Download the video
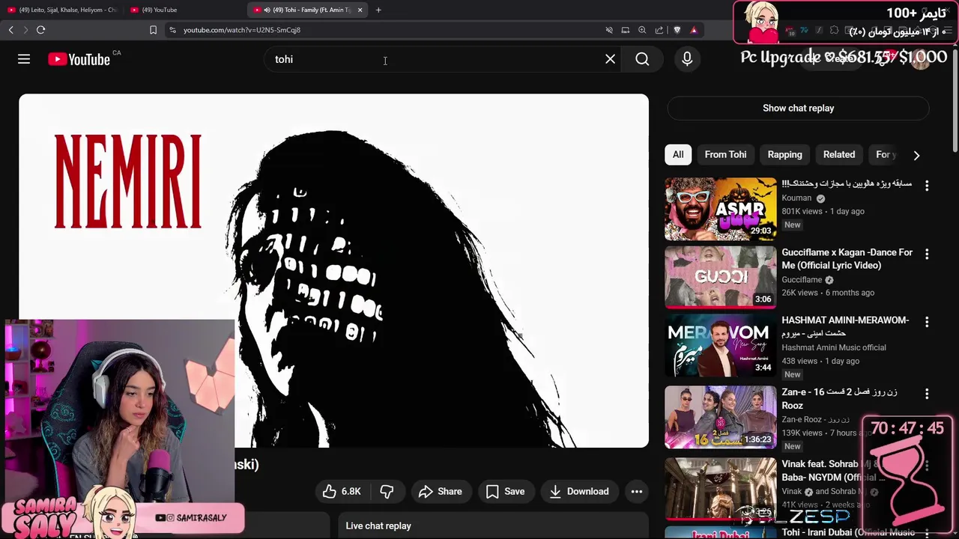The width and height of the screenshot is (959, 539). (x=579, y=491)
